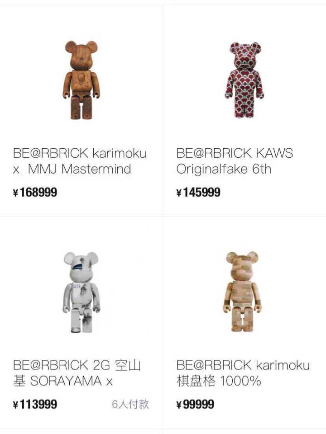Open BE@RBRICK karimoku x MMJ Mastermind title
This screenshot has height=434, width=326.
point(80,161)
